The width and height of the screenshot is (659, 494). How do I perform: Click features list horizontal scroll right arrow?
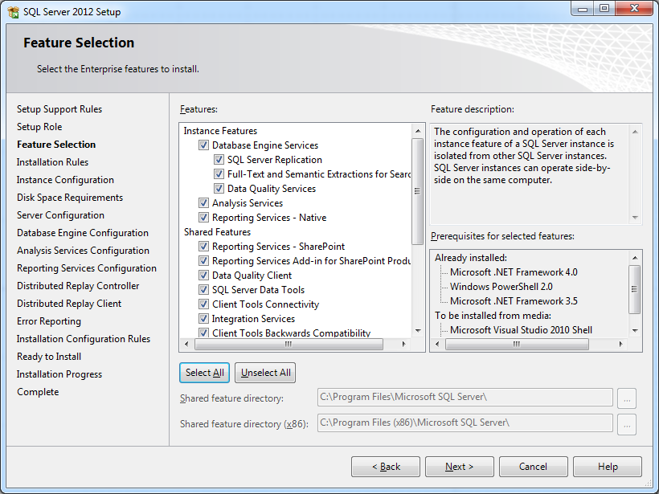(404, 344)
